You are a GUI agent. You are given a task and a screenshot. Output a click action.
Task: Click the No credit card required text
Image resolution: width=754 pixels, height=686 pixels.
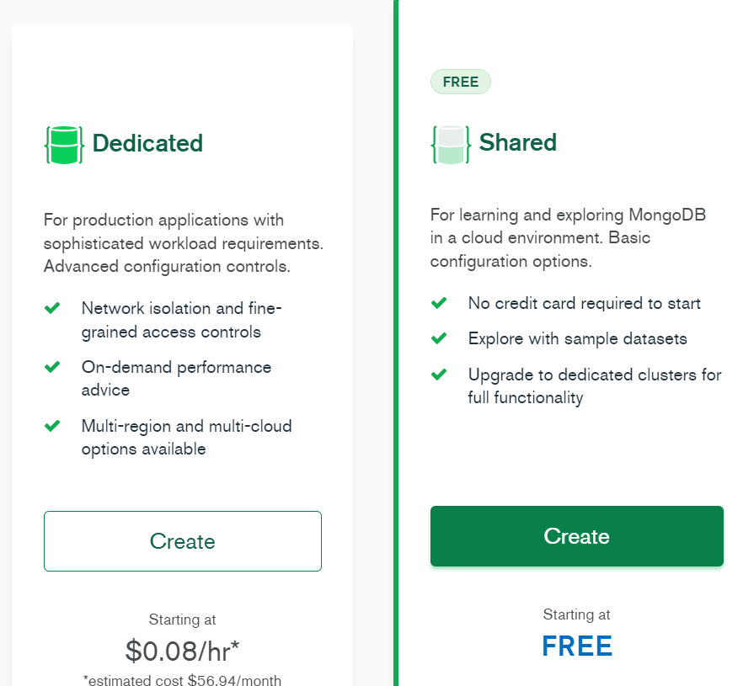point(584,303)
